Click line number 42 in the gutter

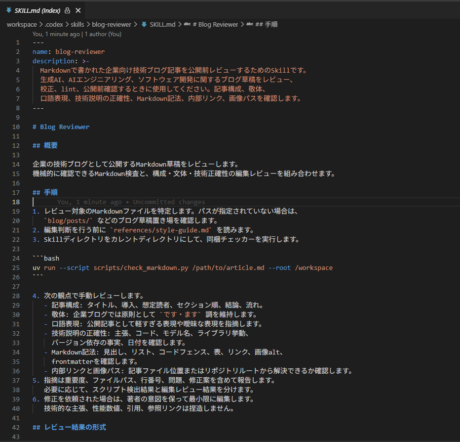point(16,428)
